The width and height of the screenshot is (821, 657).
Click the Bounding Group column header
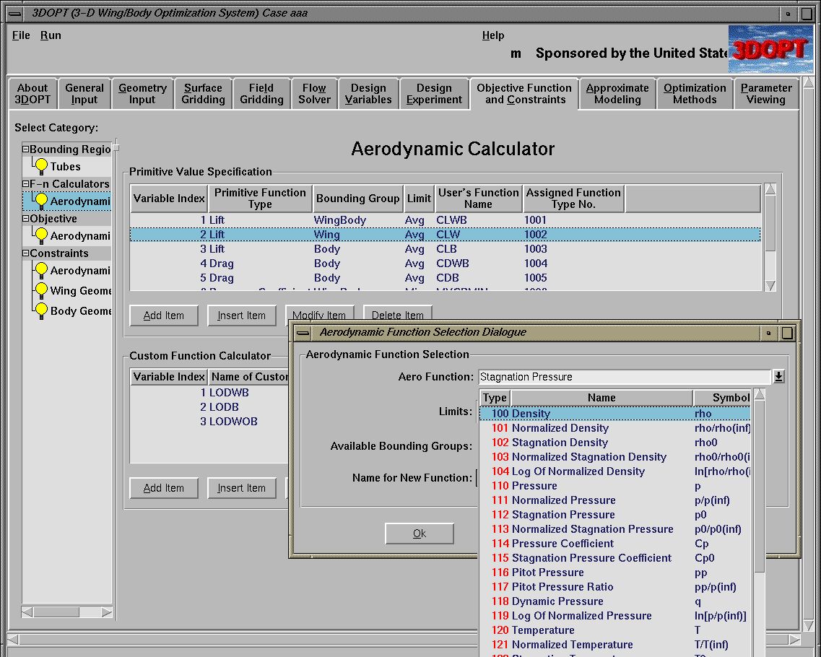click(357, 199)
